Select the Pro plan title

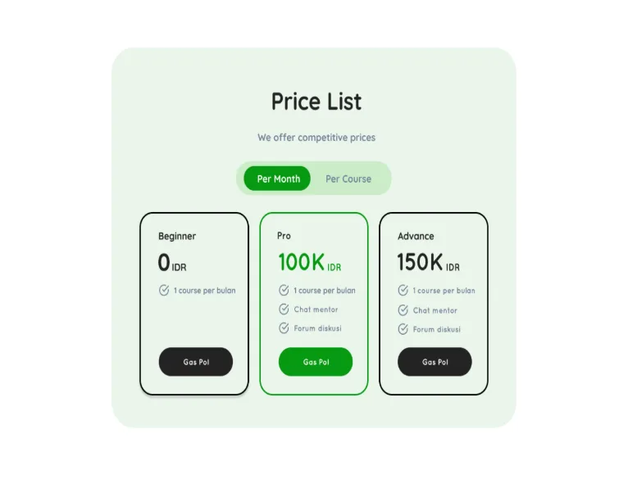pyautogui.click(x=284, y=236)
